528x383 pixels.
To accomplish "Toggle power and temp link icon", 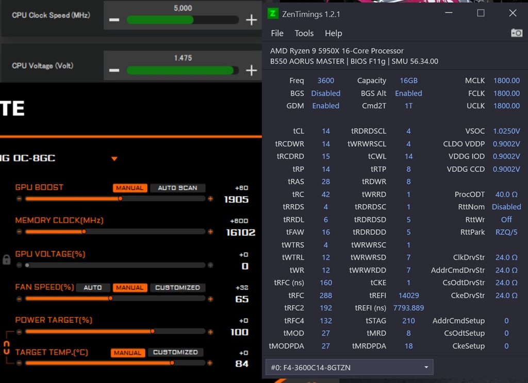I will [x=6, y=347].
